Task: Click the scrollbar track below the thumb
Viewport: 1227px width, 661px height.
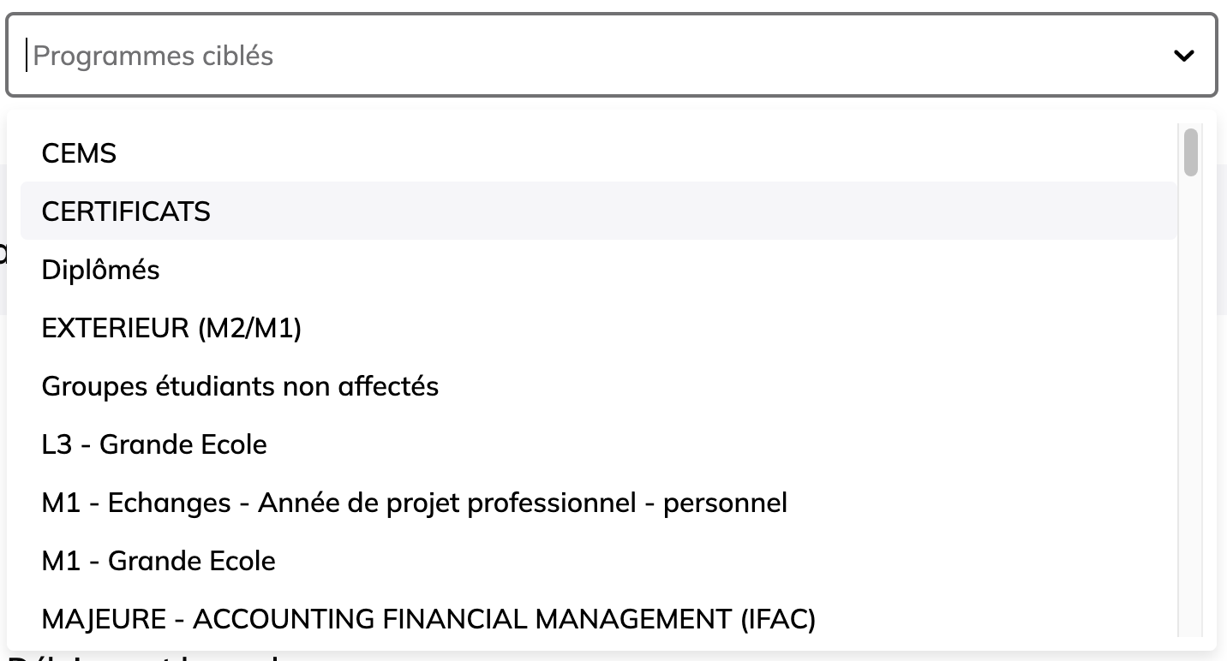Action: tap(1190, 407)
